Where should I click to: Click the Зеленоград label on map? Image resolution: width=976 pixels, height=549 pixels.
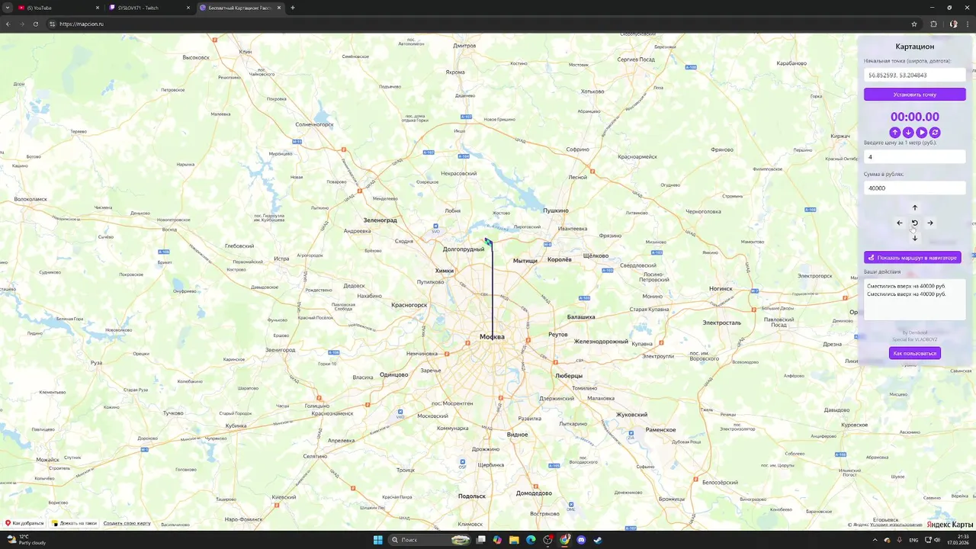[380, 220]
